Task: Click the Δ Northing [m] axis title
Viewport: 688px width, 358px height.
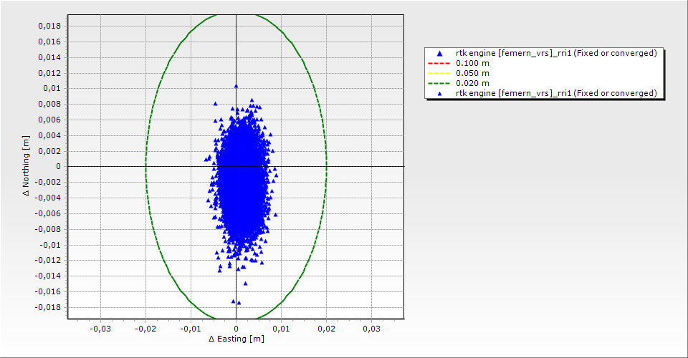Action: click(27, 166)
